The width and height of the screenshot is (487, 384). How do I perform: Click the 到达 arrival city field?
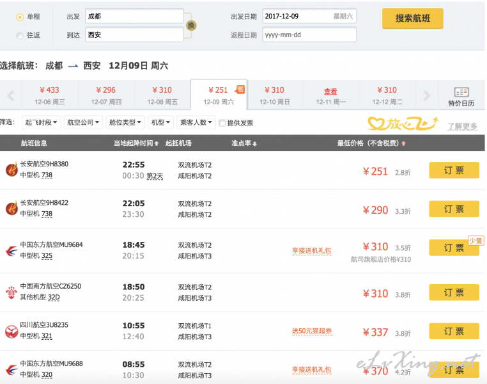[x=134, y=35]
